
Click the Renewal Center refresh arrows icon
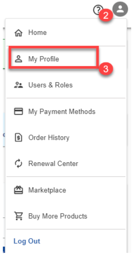click(19, 164)
